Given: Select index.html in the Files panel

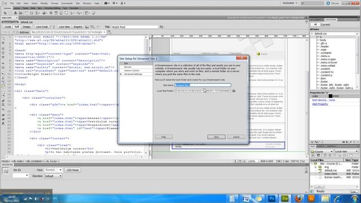Looking at the screenshot, I should (331, 174).
